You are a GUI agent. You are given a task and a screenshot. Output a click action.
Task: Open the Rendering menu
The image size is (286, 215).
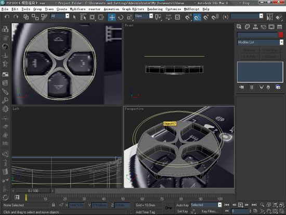click(155, 9)
